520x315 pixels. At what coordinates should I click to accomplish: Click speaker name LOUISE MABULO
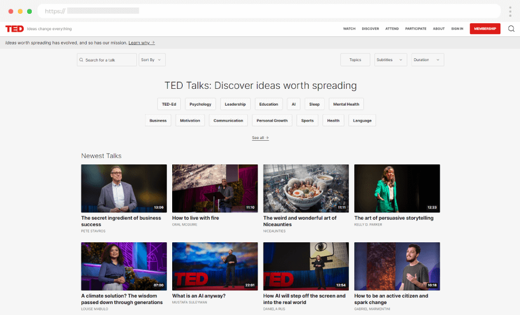[95, 309]
